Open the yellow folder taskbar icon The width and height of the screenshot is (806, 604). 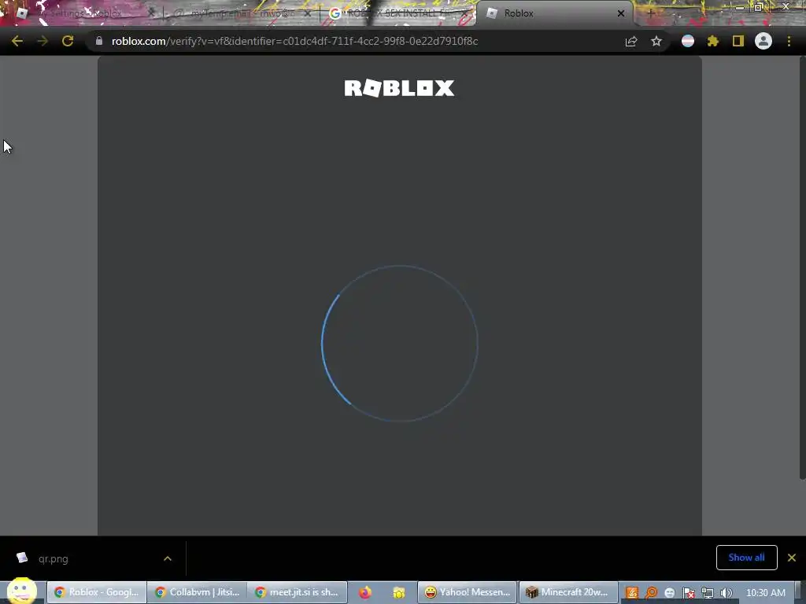point(399,593)
